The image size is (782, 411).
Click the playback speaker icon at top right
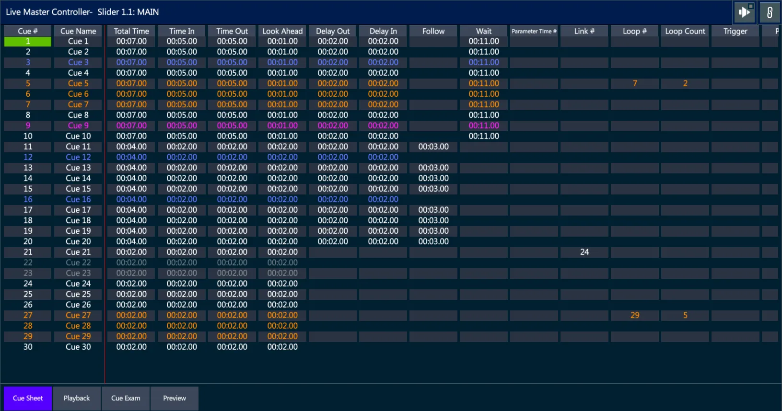tap(744, 12)
